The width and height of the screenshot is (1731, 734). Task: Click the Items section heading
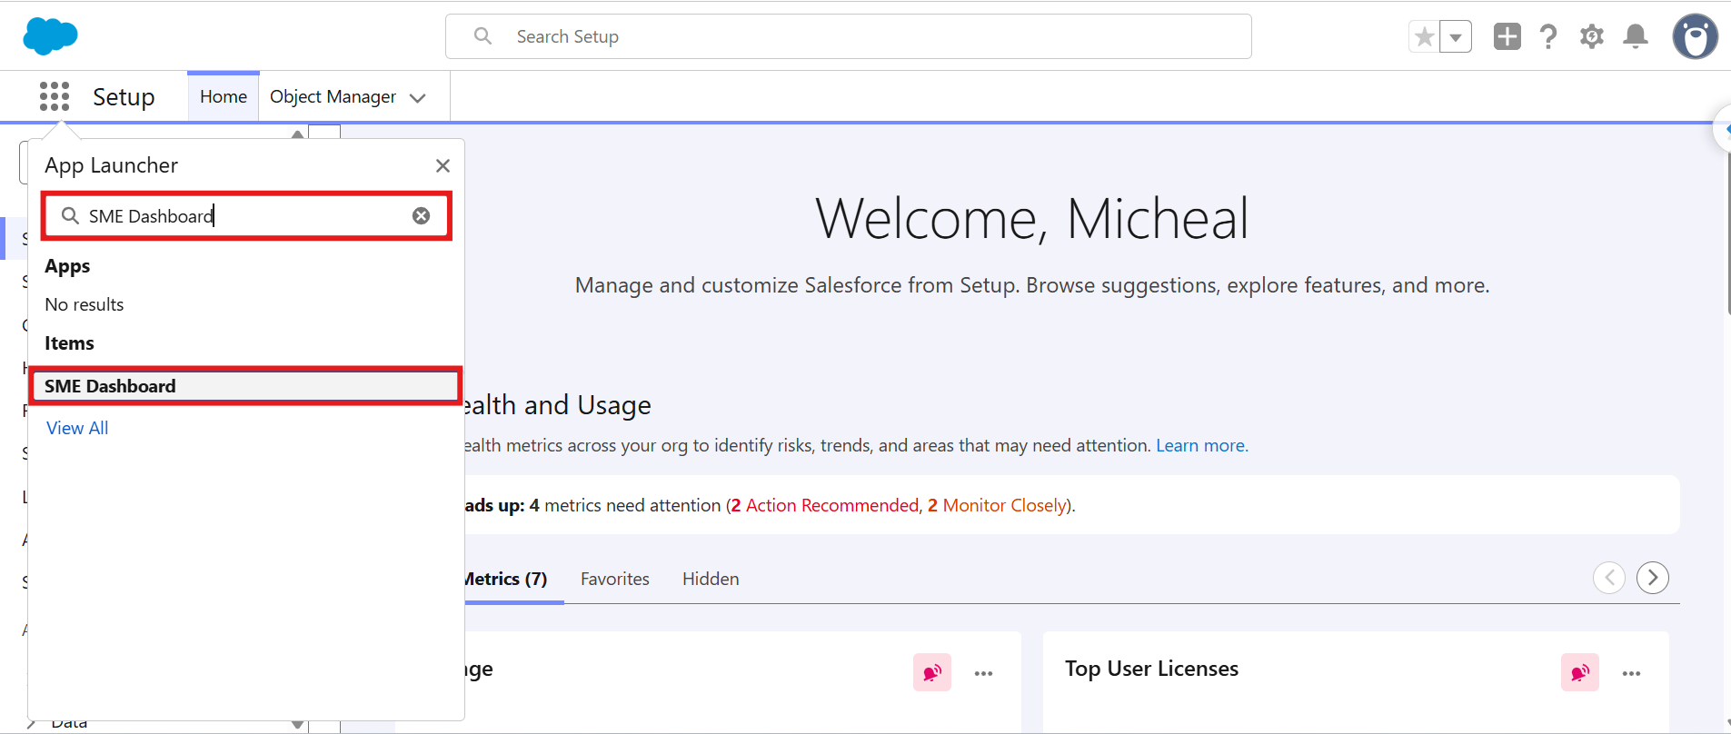69,343
